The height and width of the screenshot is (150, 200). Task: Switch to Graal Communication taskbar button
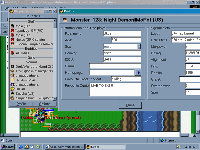point(65,147)
